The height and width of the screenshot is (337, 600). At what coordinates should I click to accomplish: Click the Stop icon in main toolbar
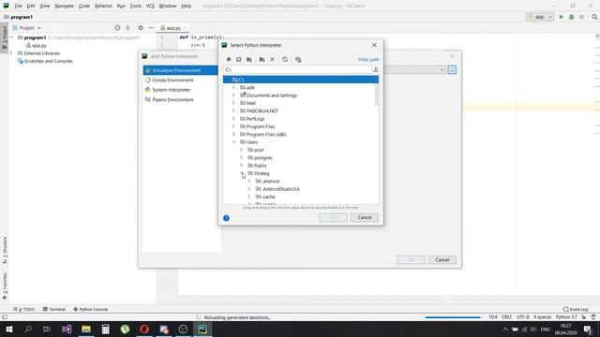581,17
